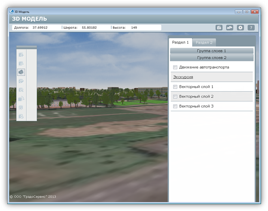Switch to the Раздел 2 tab
This screenshot has height=211, width=268.
tap(204, 43)
